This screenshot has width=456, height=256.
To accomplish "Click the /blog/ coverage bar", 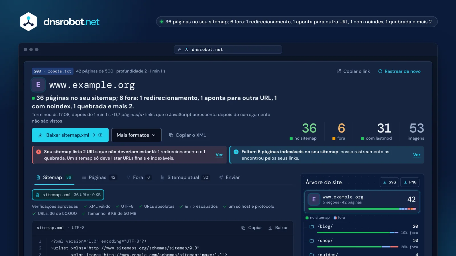I will 358,233.
